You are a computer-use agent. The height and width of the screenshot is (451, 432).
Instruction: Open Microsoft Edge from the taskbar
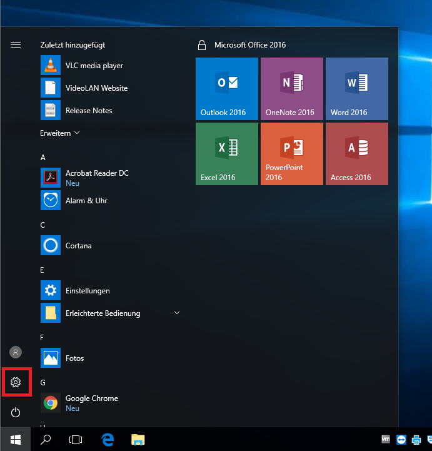click(x=108, y=439)
